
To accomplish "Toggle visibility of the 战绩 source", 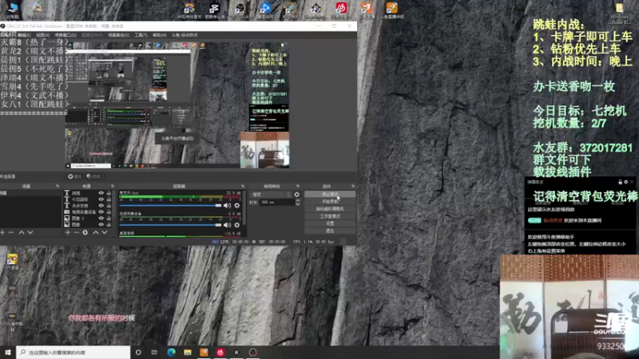I will click(x=101, y=193).
